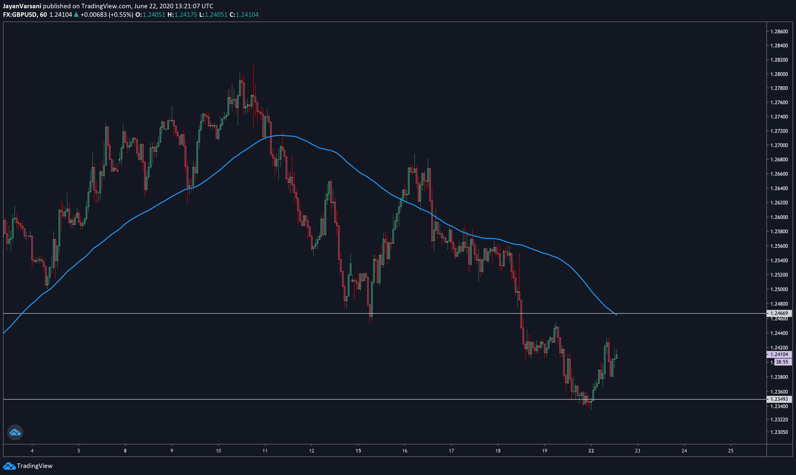Viewport: 796px width, 475px height.
Task: Click date 22 on the time axis
Action: point(591,451)
